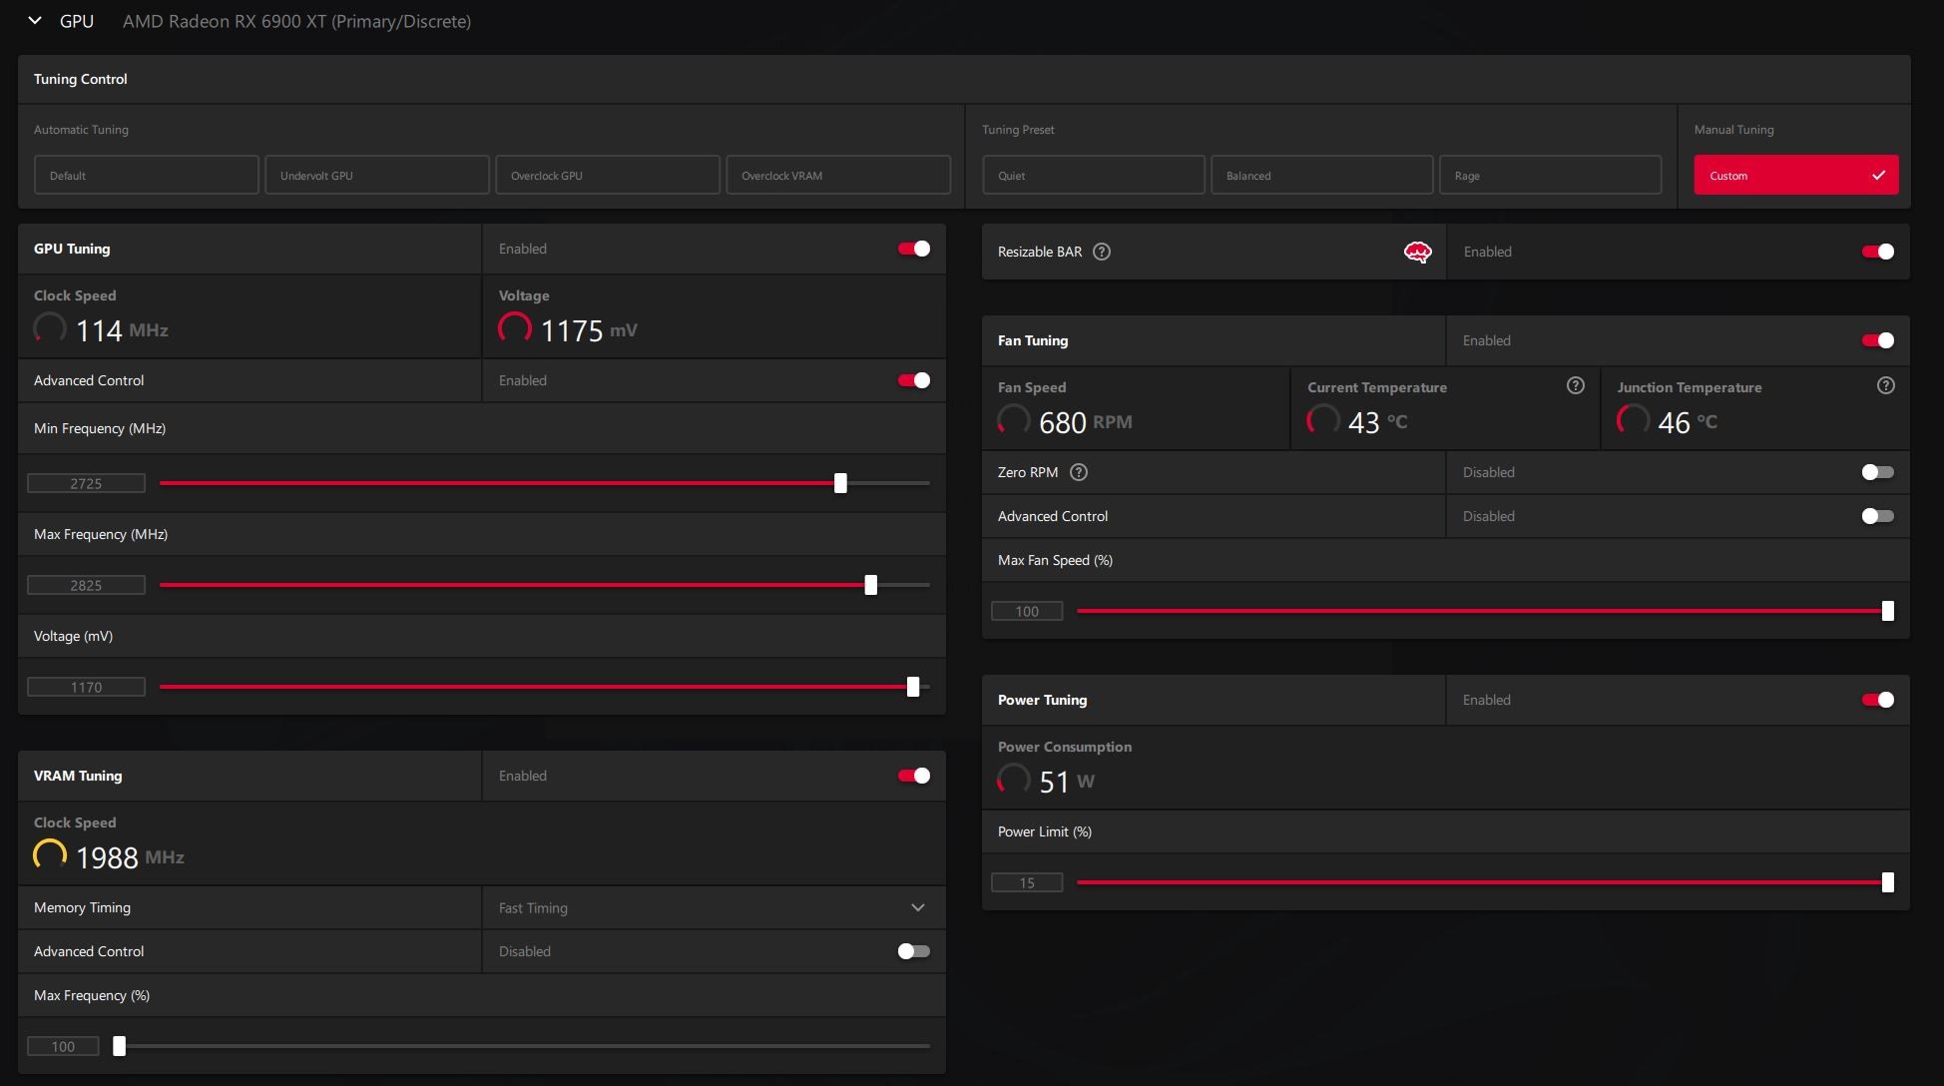Select Default automatic tuning
This screenshot has height=1086, width=1944.
point(147,175)
